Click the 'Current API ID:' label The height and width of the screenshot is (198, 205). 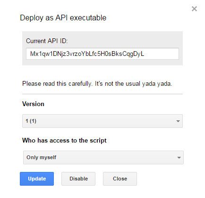tap(47, 41)
